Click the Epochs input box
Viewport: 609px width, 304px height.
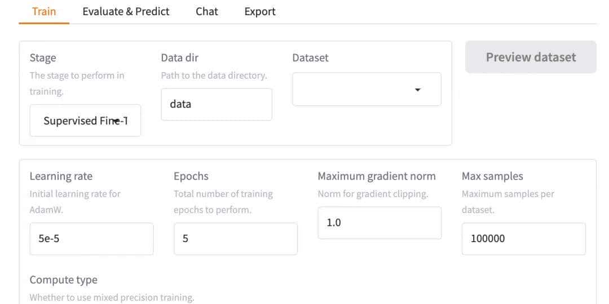pyautogui.click(x=236, y=239)
